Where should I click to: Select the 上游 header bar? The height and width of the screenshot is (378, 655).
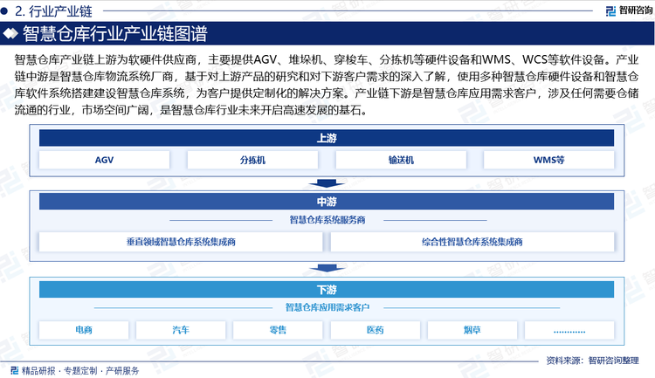327,138
